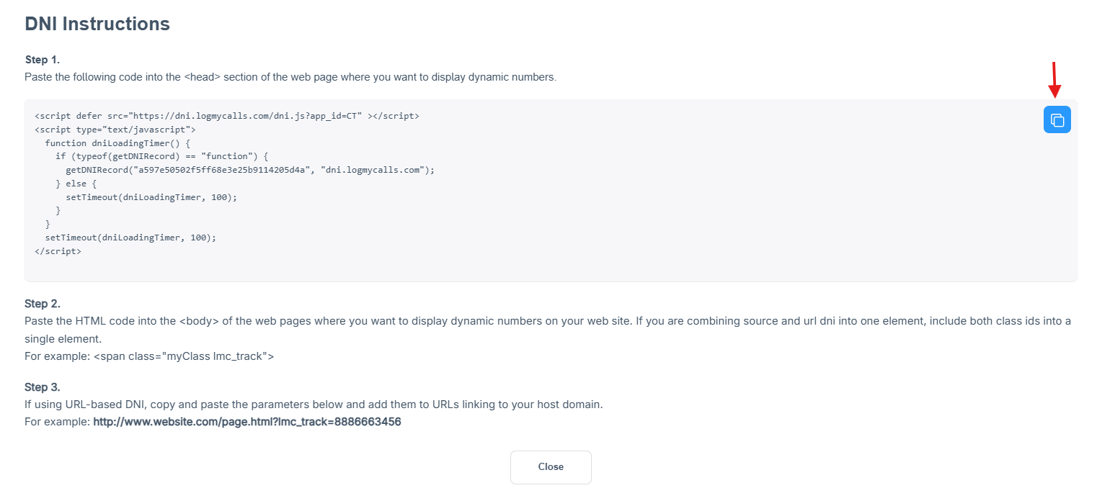Click the script type="text/javascript" line
Screen dimensions: 1097x488
(115, 129)
